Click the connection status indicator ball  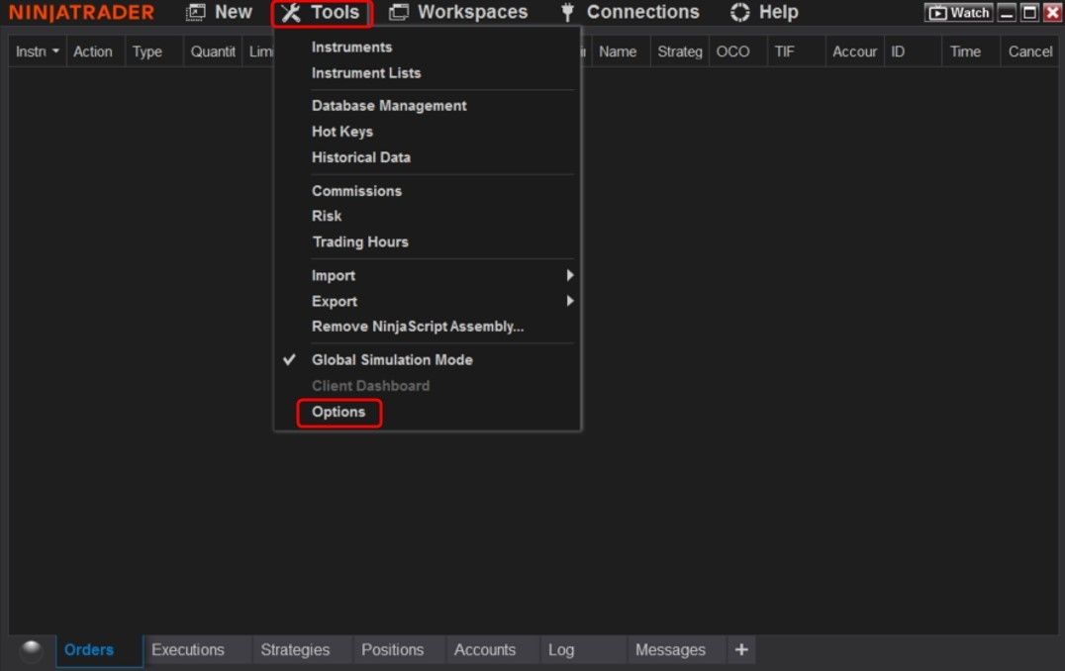click(x=32, y=650)
